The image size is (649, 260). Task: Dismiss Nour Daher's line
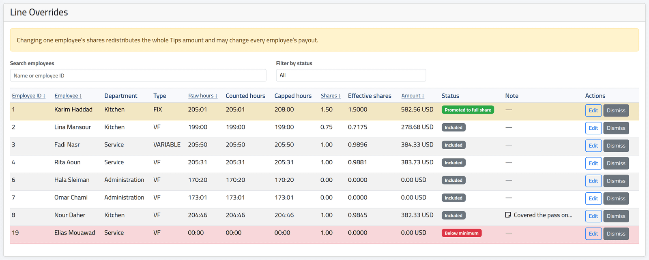pyautogui.click(x=616, y=216)
